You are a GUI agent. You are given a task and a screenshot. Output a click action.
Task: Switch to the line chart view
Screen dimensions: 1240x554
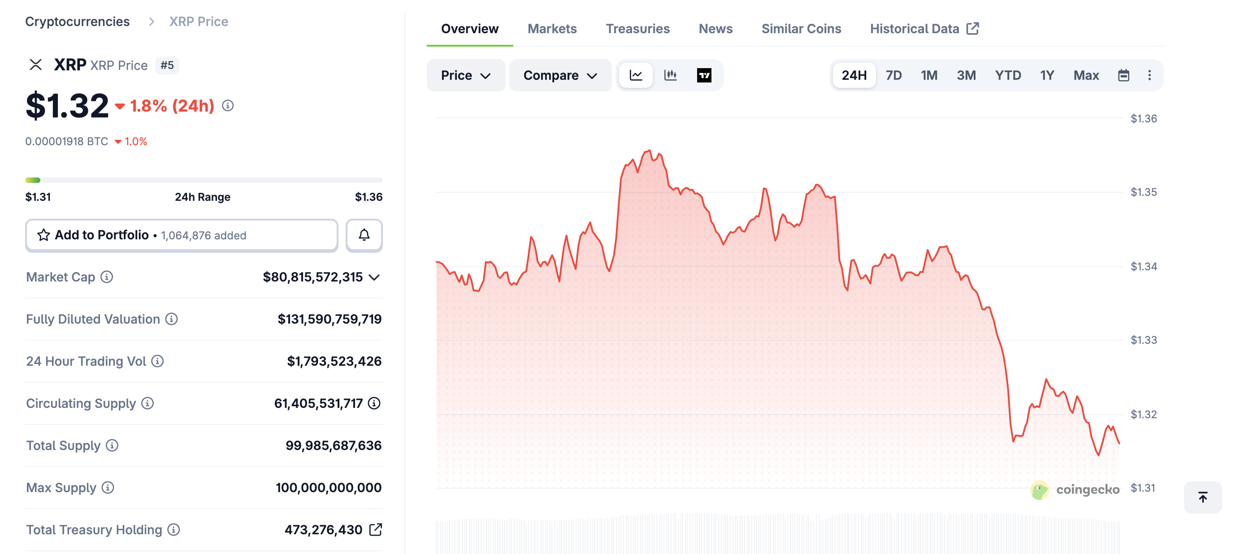[636, 75]
